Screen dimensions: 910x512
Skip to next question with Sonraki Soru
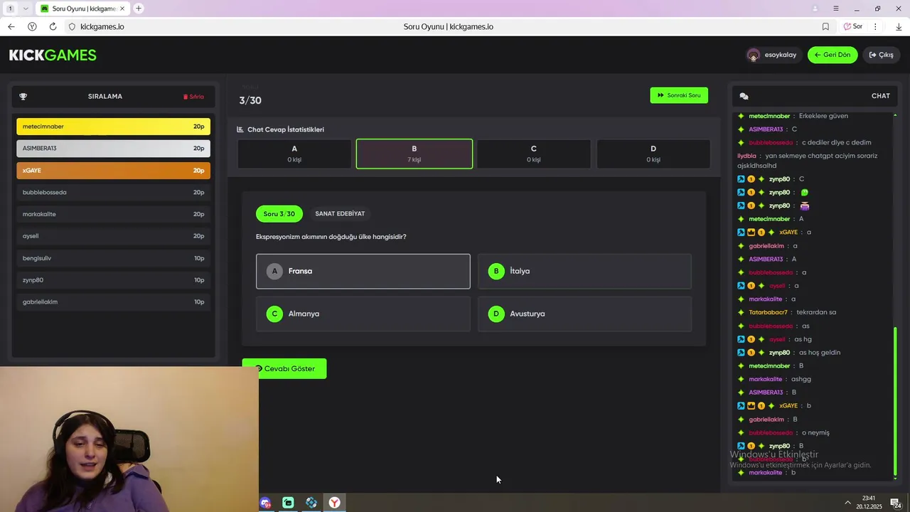click(x=679, y=95)
